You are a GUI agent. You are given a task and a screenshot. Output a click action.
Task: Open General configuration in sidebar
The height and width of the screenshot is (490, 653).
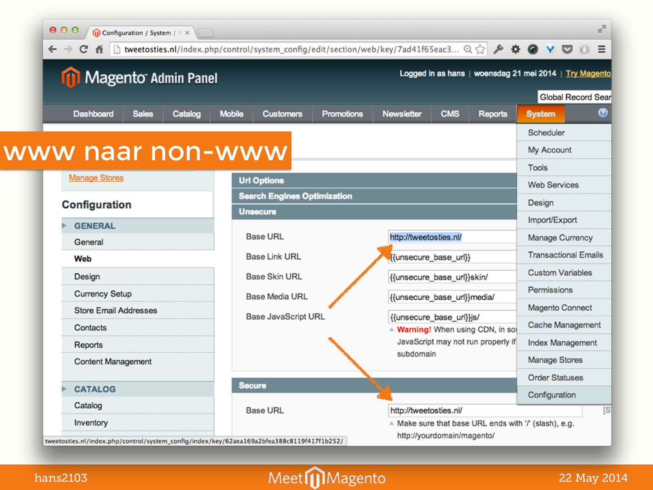coord(138,242)
